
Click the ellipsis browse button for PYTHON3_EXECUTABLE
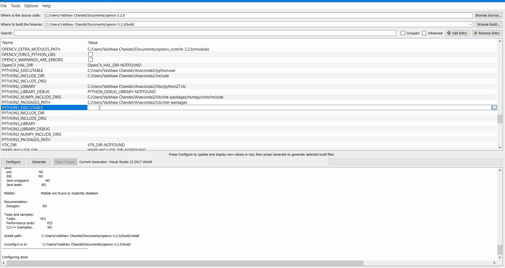tap(494, 108)
